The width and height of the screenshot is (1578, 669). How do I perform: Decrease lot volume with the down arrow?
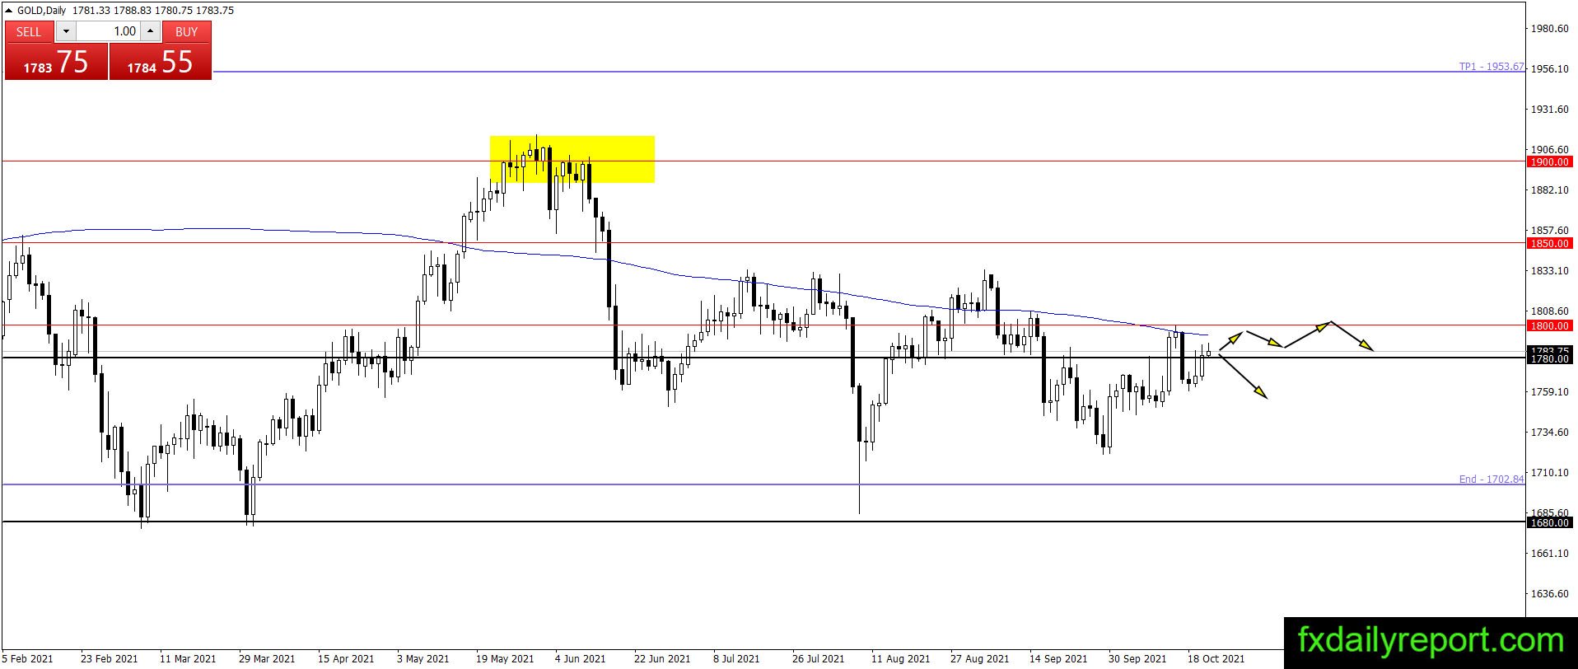coord(66,31)
